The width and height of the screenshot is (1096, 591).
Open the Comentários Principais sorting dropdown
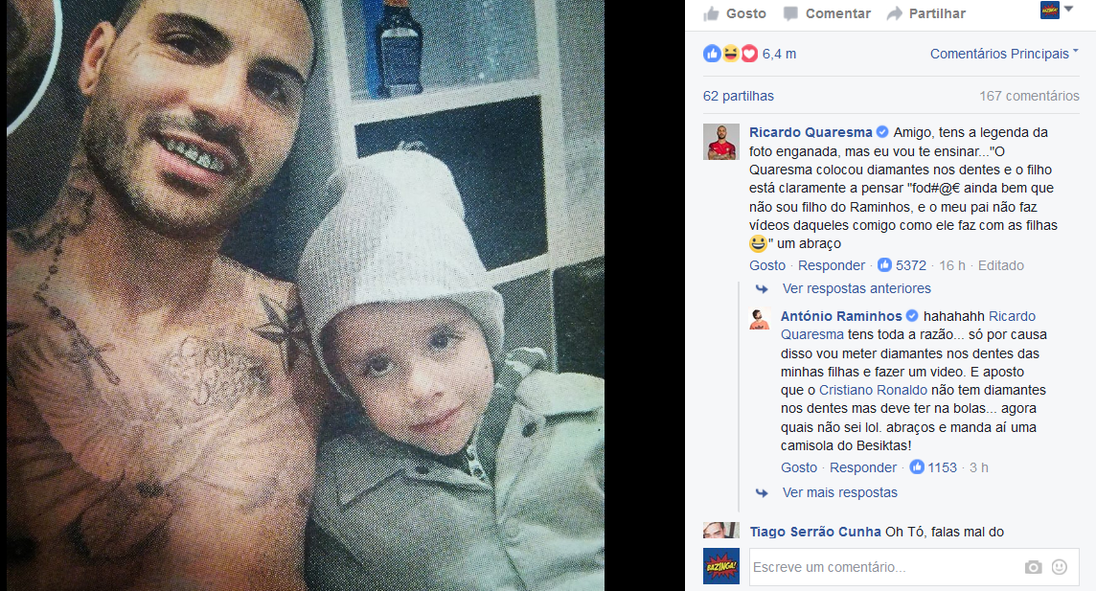1004,54
